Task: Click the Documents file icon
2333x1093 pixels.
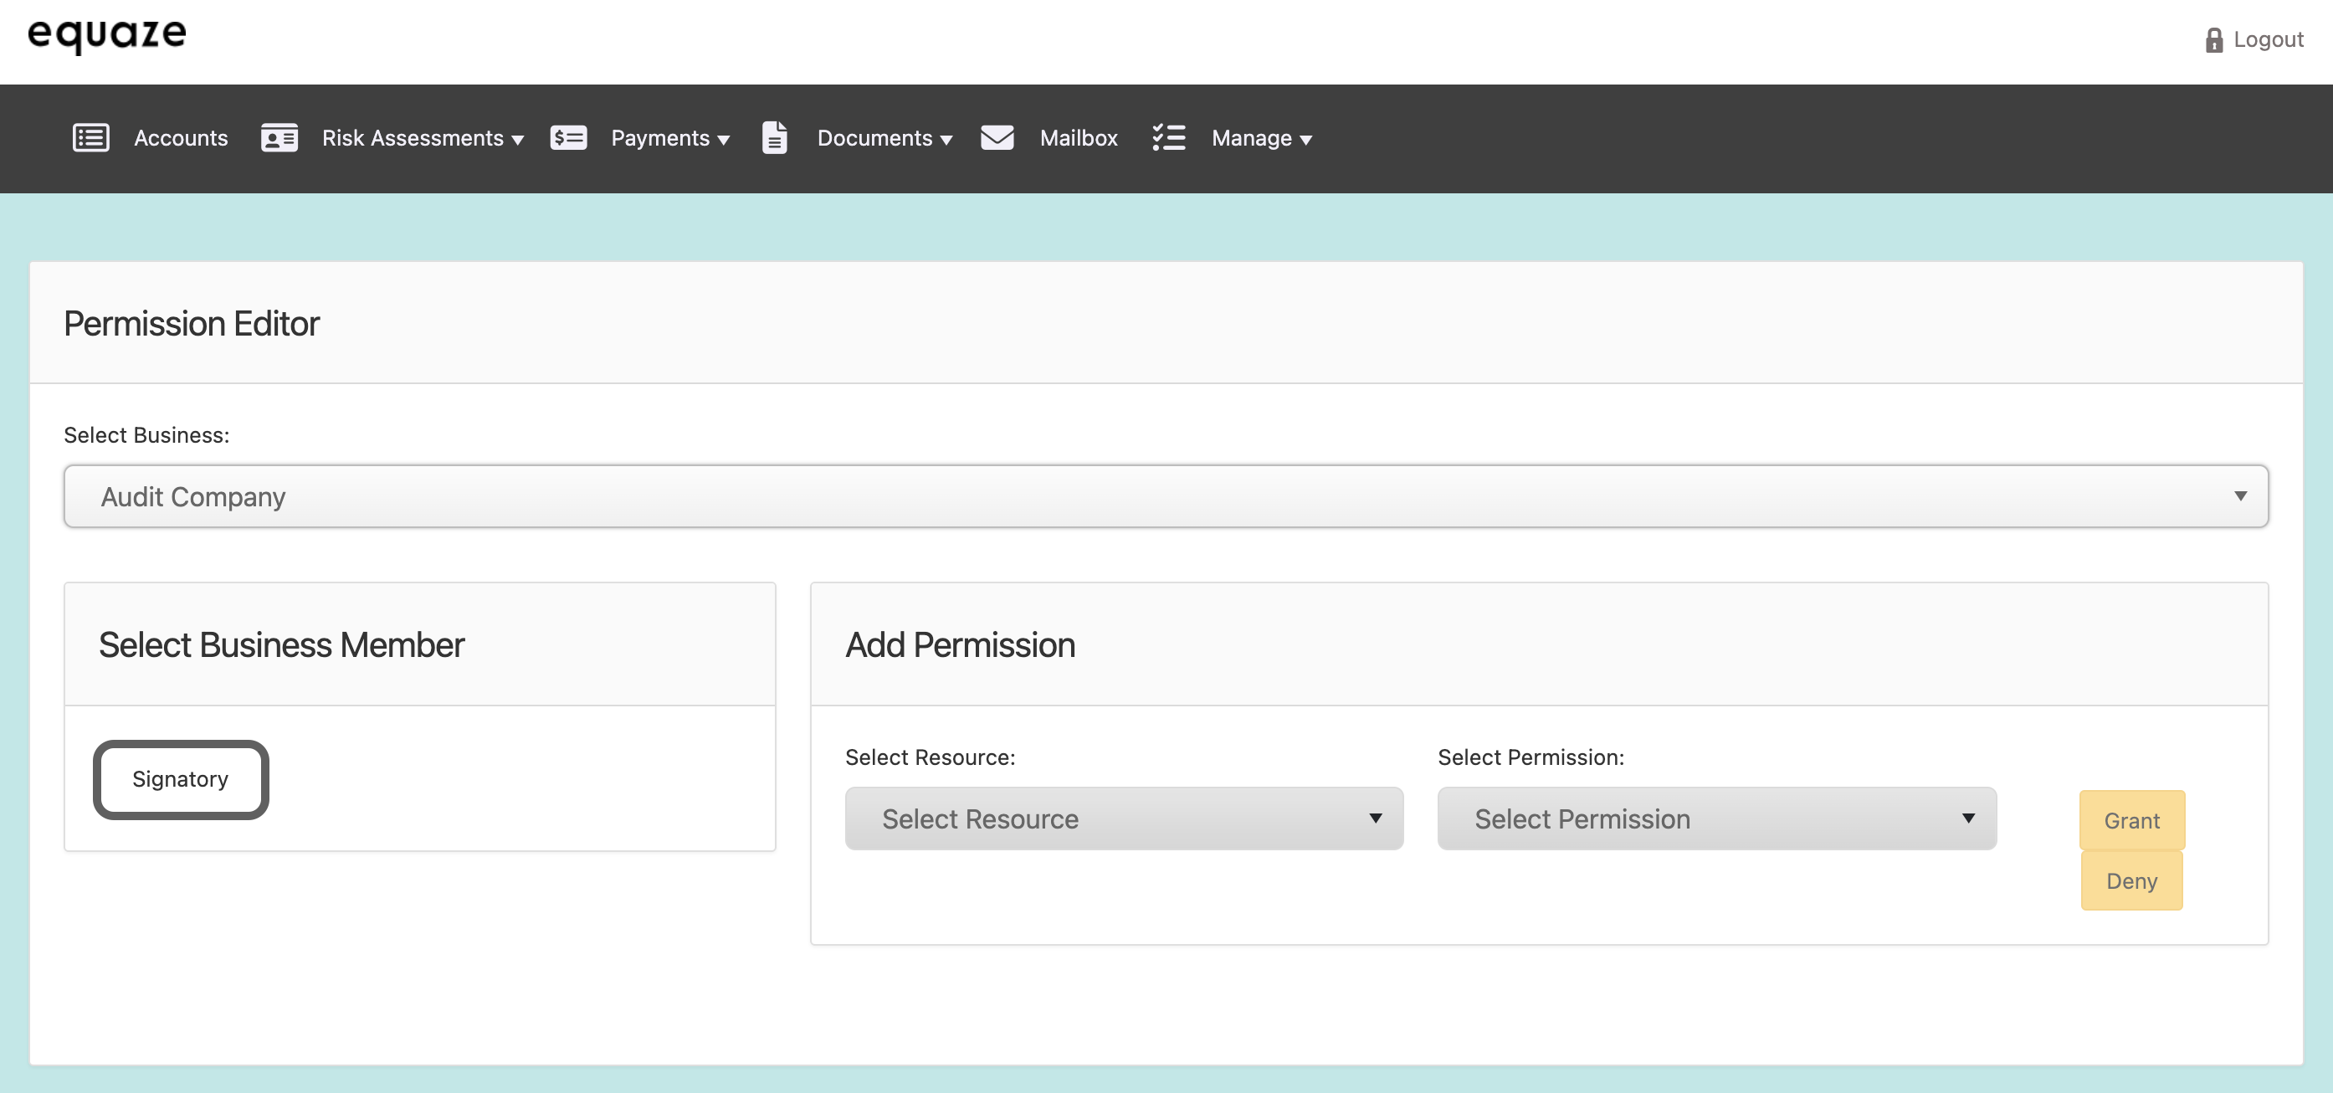Action: point(774,137)
